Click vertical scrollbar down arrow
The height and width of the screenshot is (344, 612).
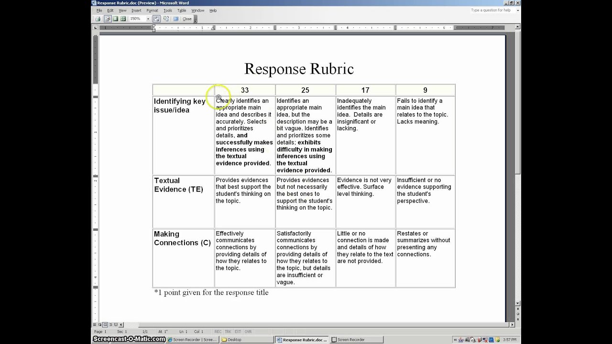[518, 303]
